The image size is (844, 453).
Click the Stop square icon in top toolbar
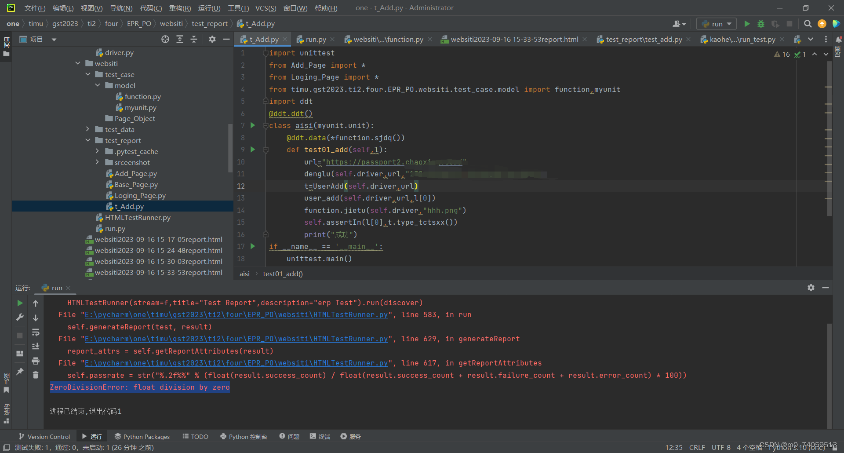click(x=789, y=24)
